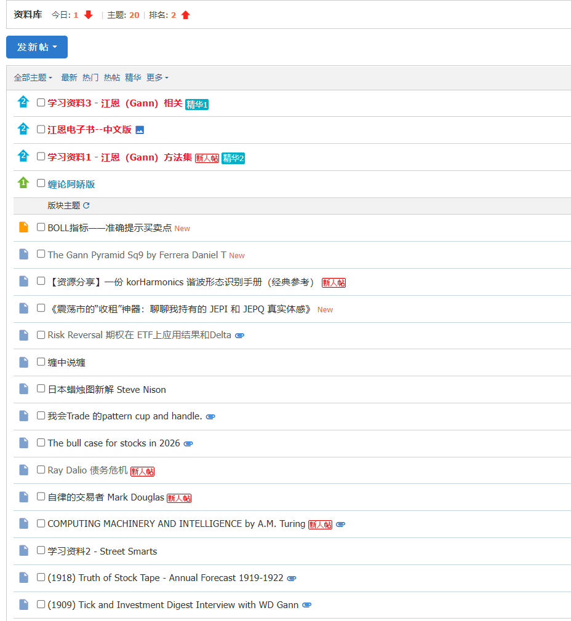This screenshot has height=621, width=571.
Task: Click the paperclip icon after cup and handle
Action: [210, 417]
